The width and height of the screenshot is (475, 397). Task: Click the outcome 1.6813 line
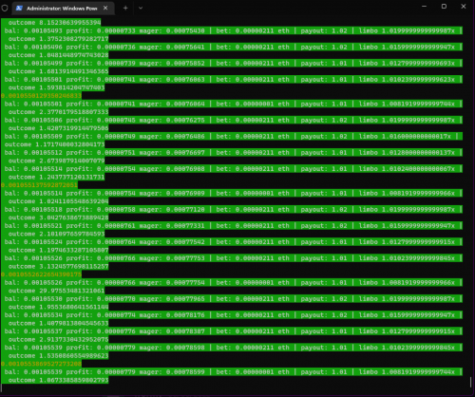coord(58,71)
